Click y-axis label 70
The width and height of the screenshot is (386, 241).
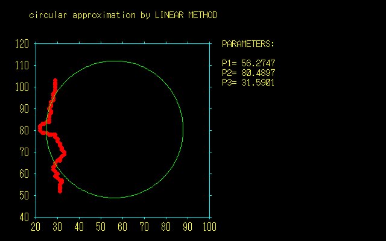[x=24, y=152]
